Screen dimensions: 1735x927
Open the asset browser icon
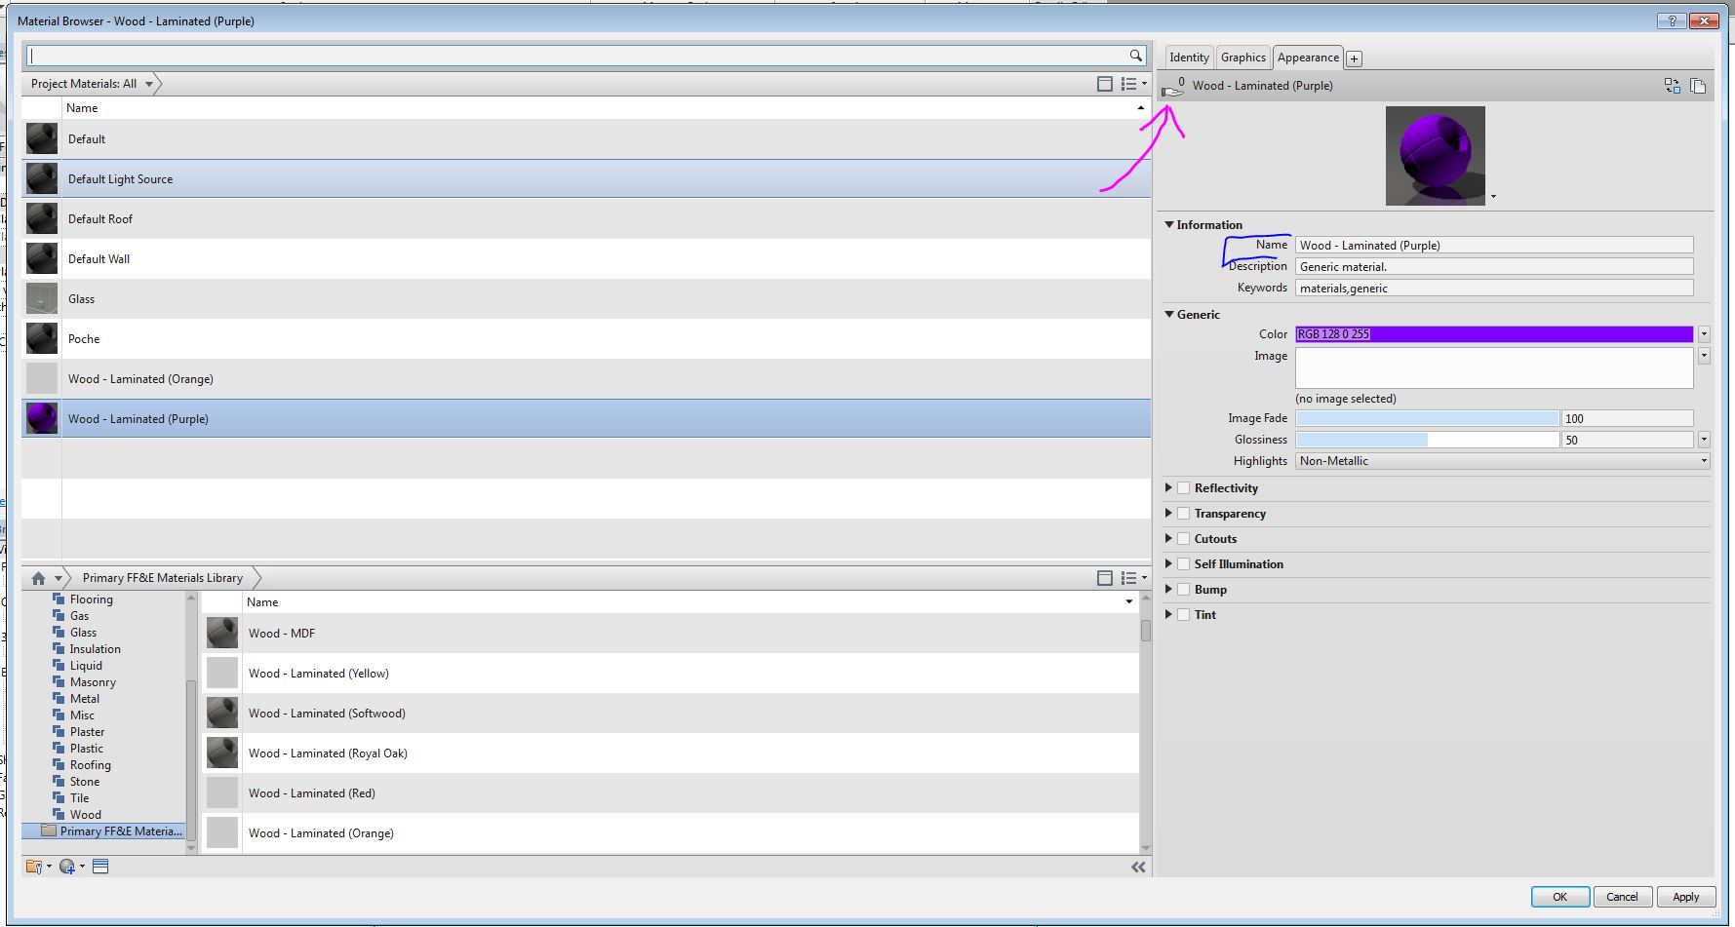(x=100, y=867)
